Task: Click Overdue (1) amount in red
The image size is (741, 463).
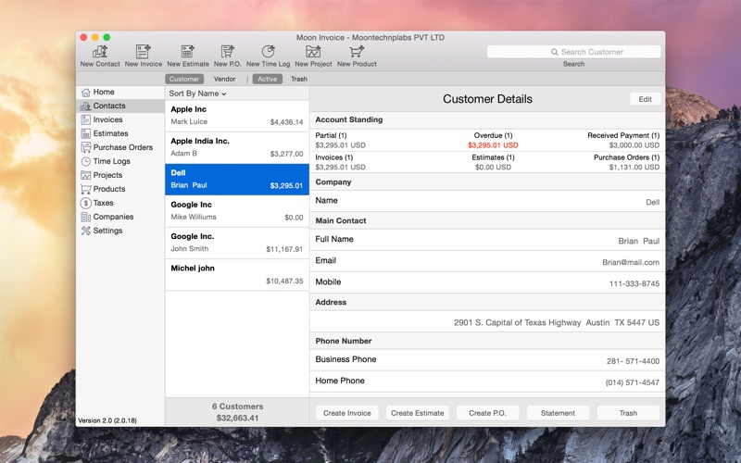Action: [493, 145]
